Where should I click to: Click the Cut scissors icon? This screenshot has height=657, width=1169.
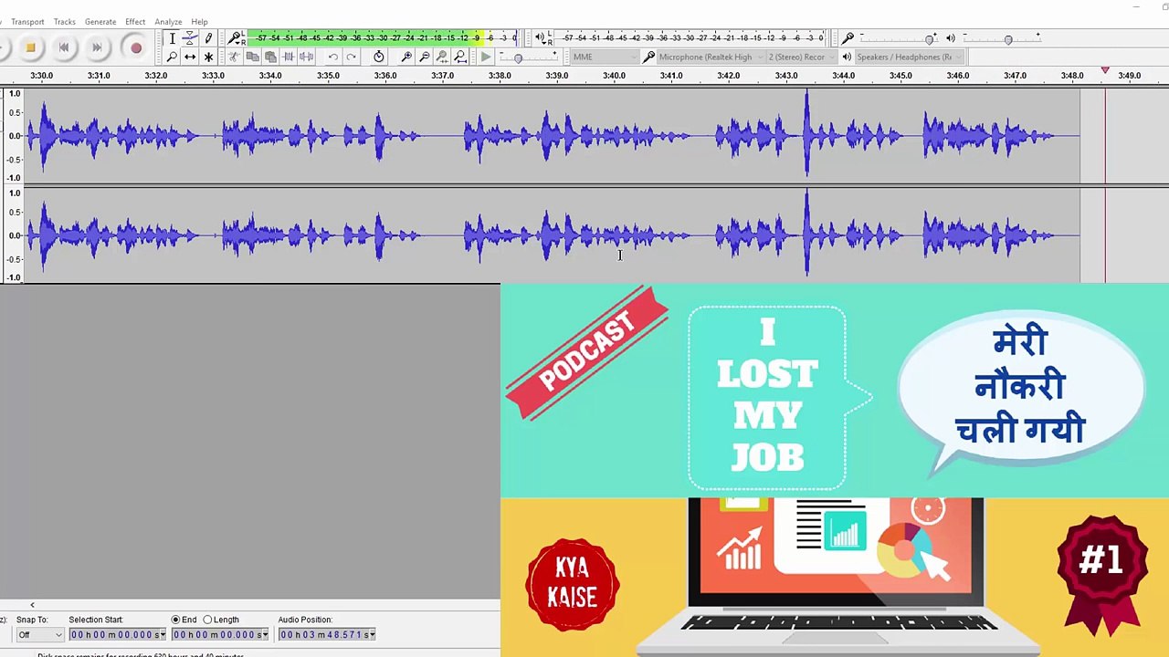point(234,57)
